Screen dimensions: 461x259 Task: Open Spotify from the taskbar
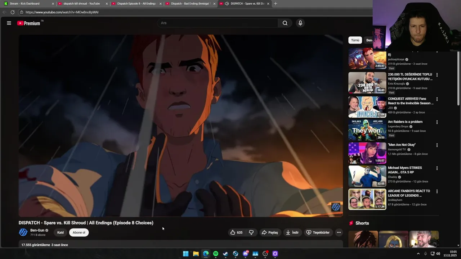tap(215, 254)
